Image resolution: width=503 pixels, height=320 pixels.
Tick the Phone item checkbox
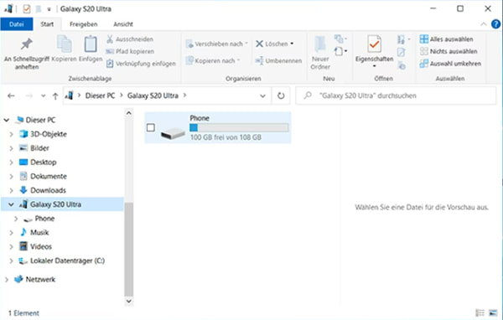click(x=151, y=127)
